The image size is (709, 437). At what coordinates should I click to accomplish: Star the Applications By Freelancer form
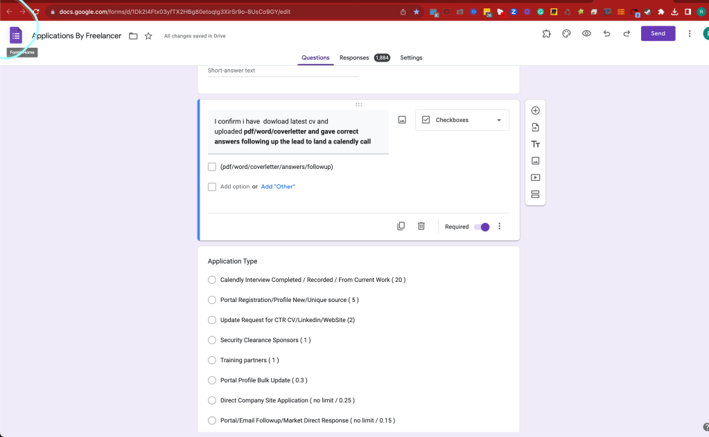(x=148, y=36)
